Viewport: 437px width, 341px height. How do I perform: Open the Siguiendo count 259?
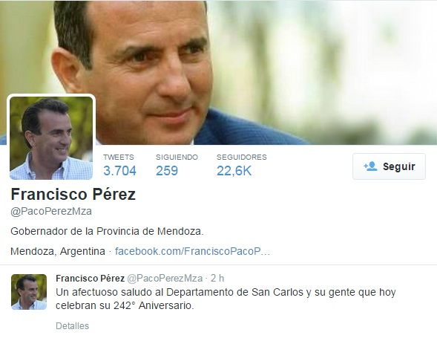[x=167, y=171]
